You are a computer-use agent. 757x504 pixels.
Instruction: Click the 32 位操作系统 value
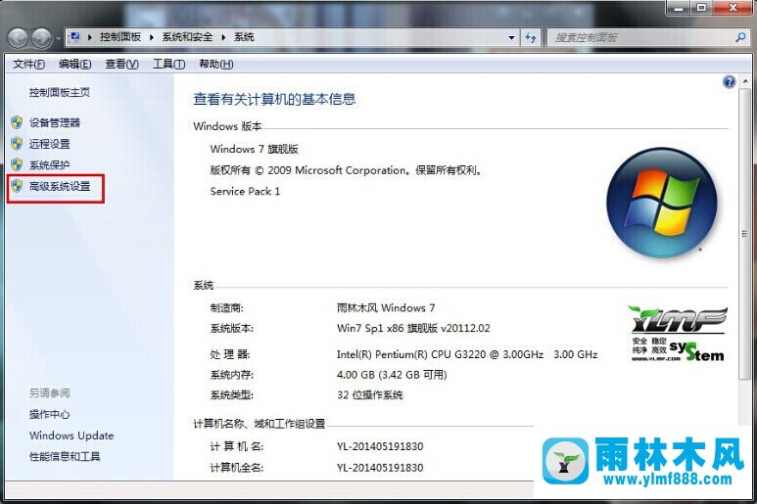[370, 395]
